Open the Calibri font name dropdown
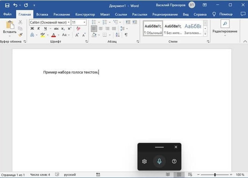248x178 pixels. tap(69, 22)
